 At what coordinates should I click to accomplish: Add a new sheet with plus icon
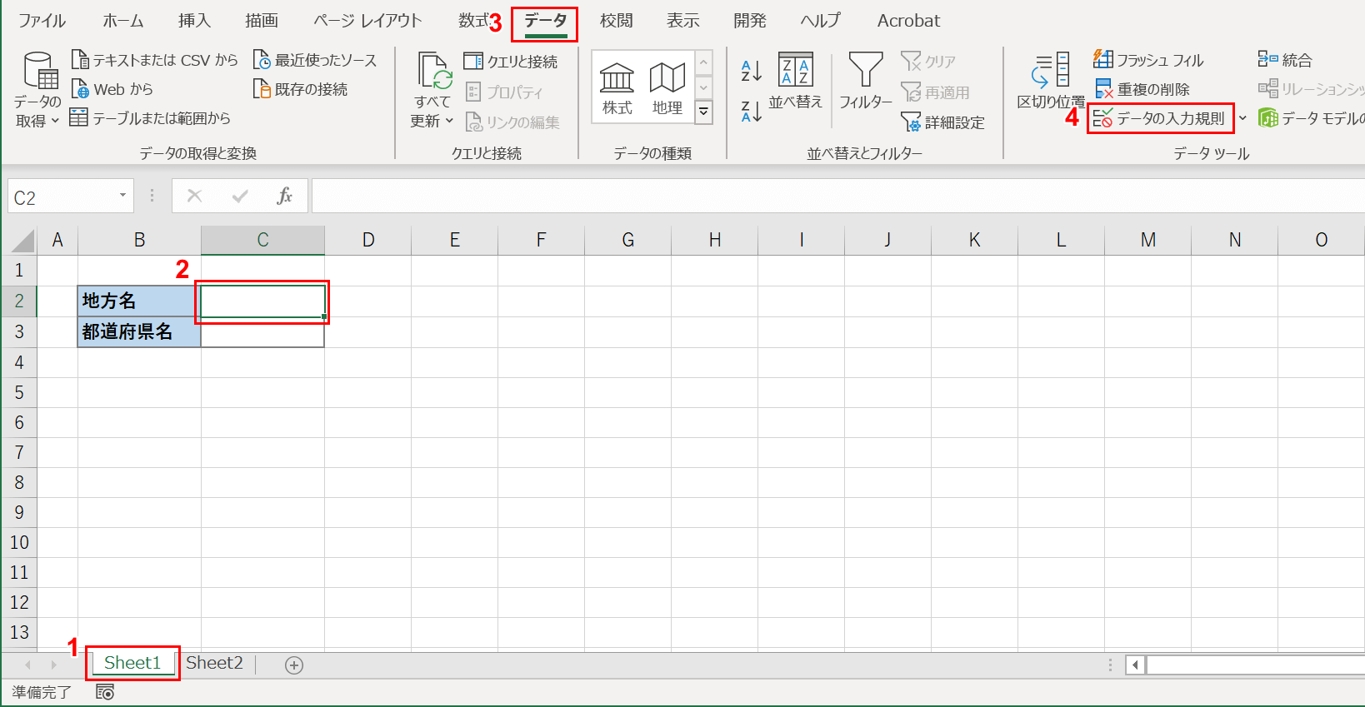click(294, 665)
